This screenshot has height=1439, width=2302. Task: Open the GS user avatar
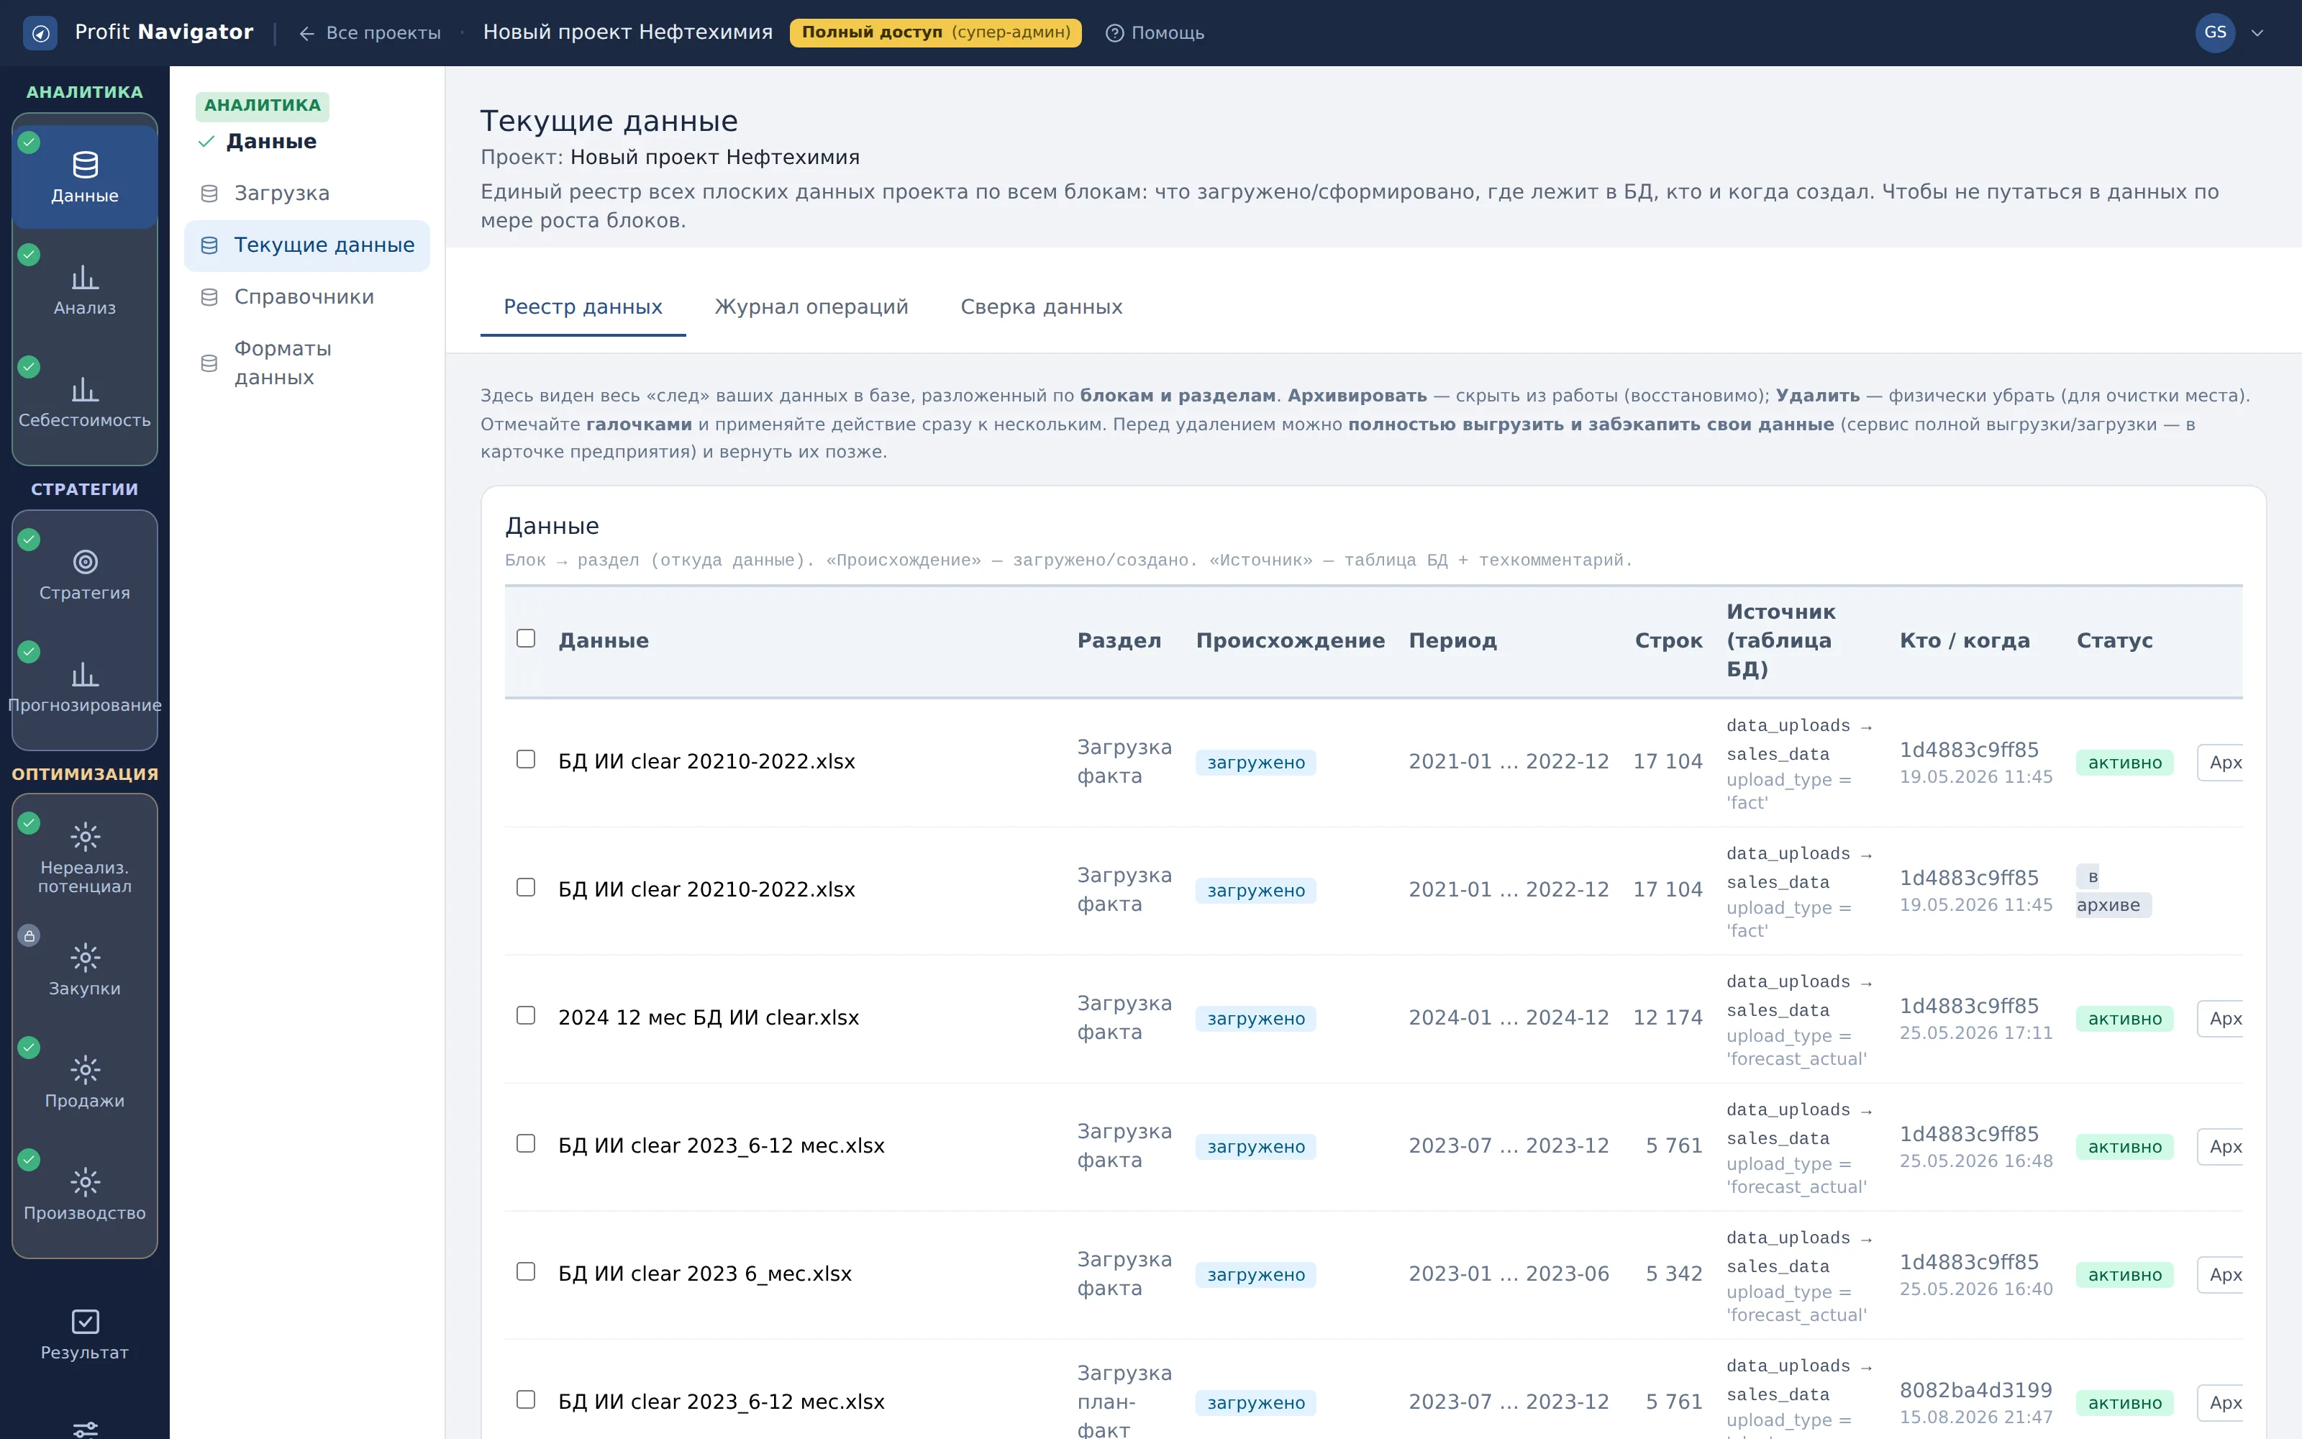[2214, 32]
